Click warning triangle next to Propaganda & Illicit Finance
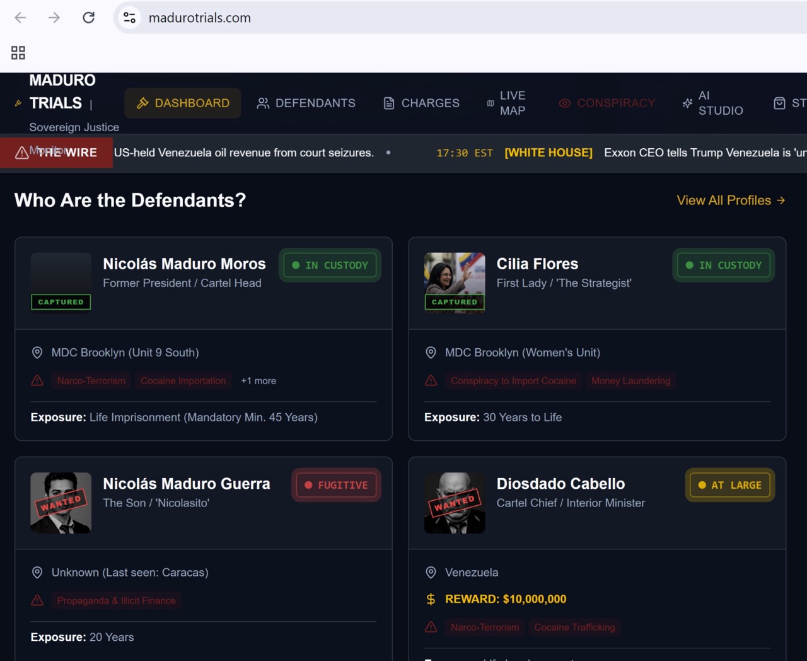The image size is (807, 661). point(37,600)
